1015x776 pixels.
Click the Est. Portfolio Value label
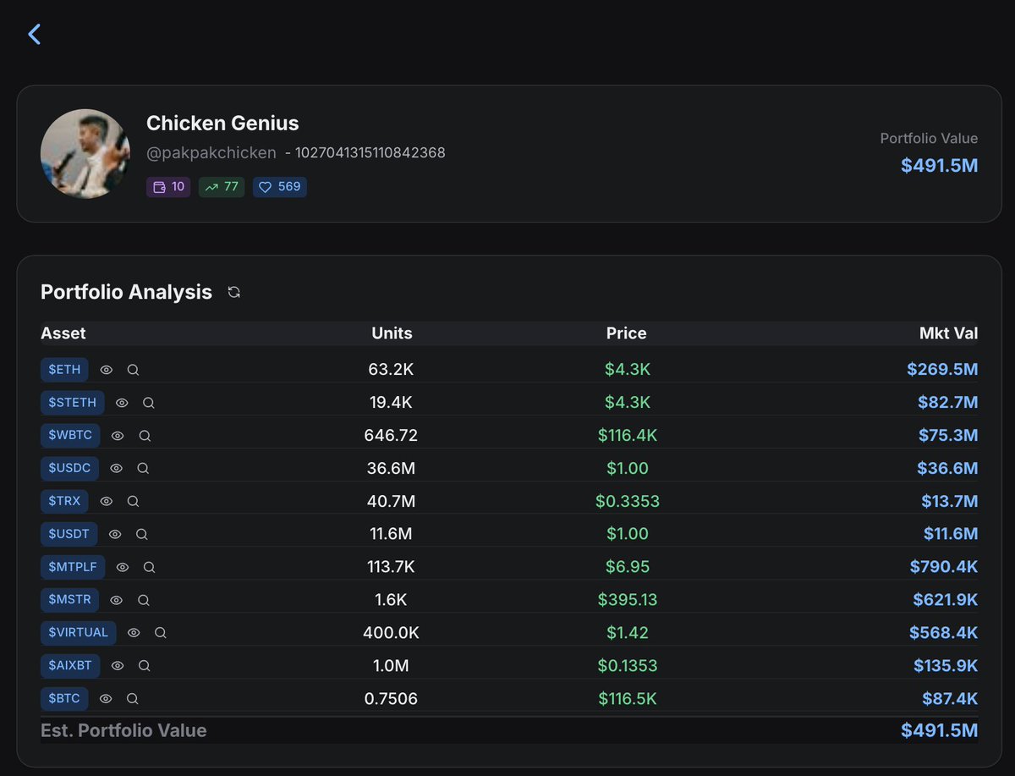pyautogui.click(x=123, y=730)
